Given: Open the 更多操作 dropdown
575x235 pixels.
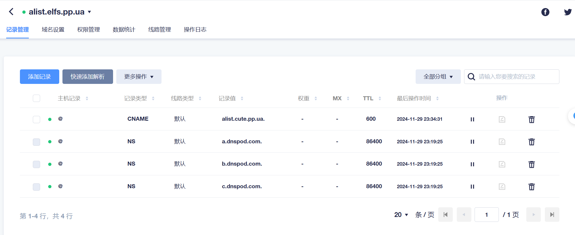Looking at the screenshot, I should [x=139, y=77].
